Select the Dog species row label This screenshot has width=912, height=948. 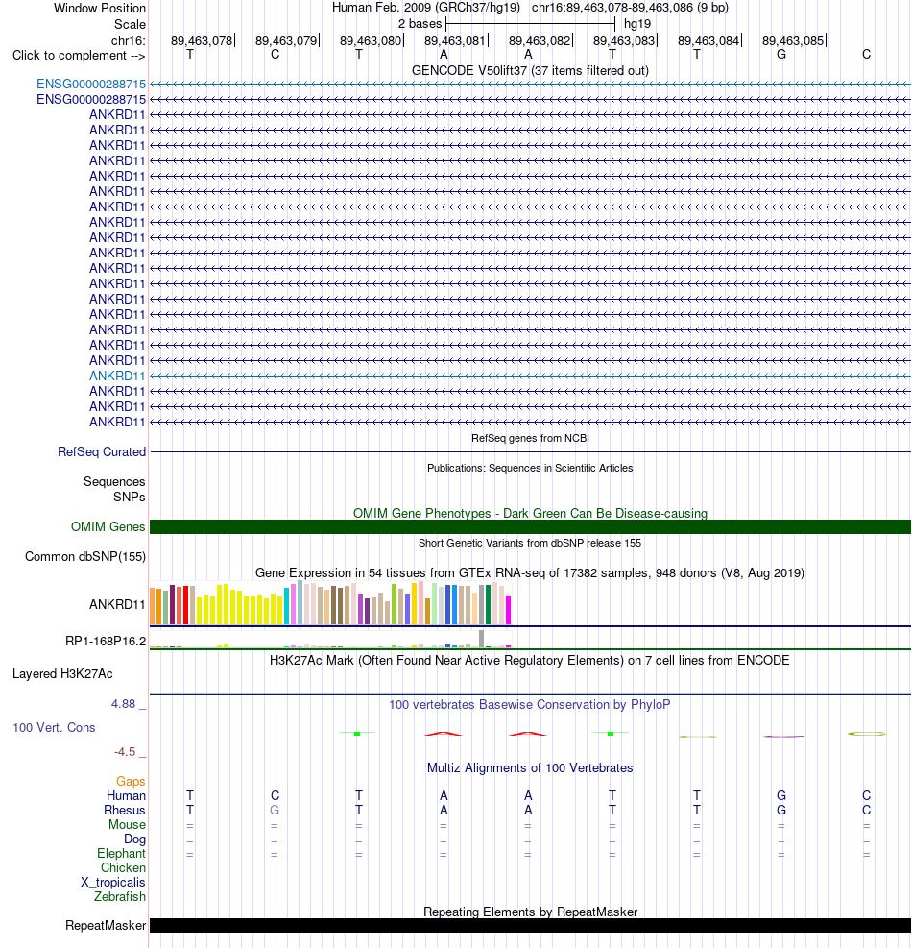pyautogui.click(x=134, y=839)
